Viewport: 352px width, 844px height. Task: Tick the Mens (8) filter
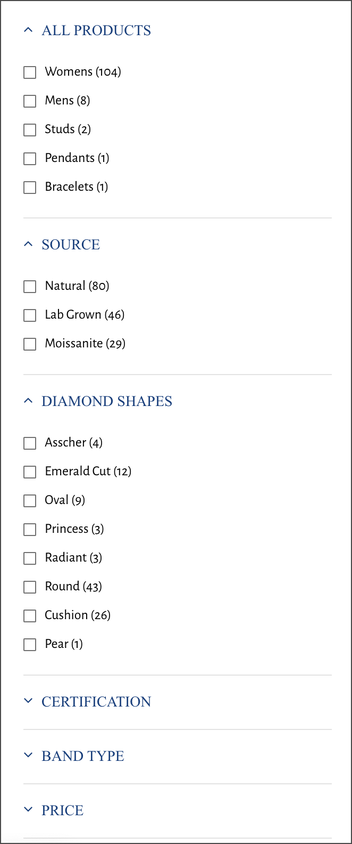click(x=30, y=101)
